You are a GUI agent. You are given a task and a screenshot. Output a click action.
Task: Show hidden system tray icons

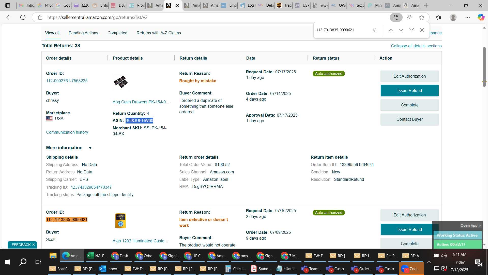(x=429, y=262)
